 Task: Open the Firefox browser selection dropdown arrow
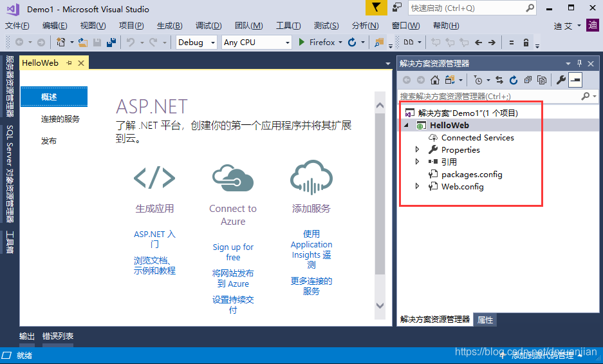click(340, 43)
